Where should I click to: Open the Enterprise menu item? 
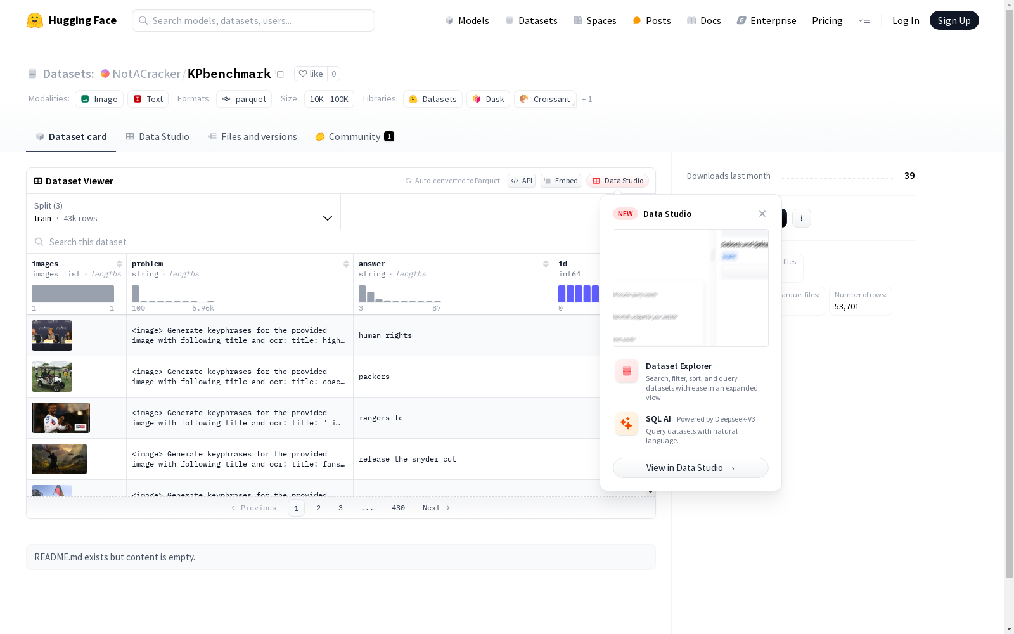tap(767, 20)
